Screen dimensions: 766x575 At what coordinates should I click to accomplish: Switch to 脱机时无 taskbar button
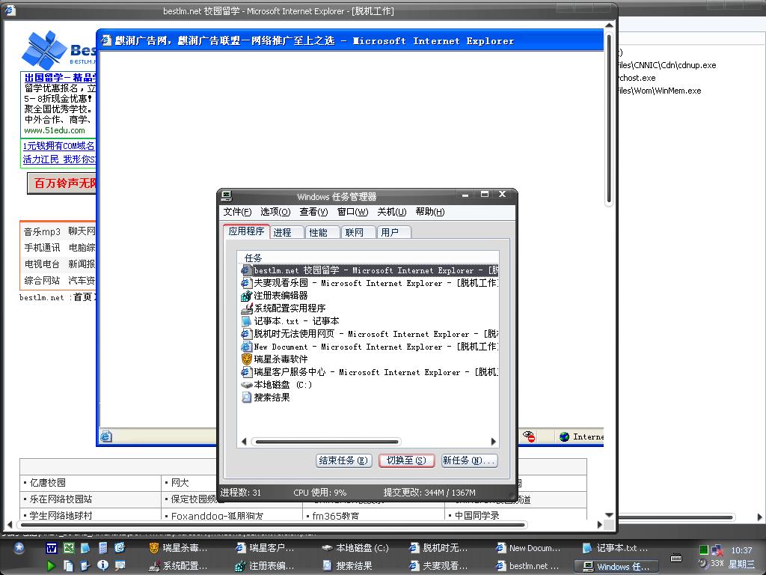(438, 548)
